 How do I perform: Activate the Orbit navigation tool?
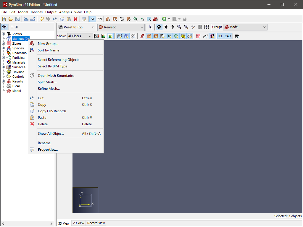159,27
